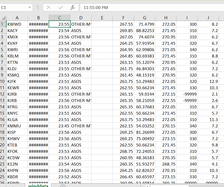The width and height of the screenshot is (224, 187).
Task: Select cell containing KTTN
Action: click(17, 63)
